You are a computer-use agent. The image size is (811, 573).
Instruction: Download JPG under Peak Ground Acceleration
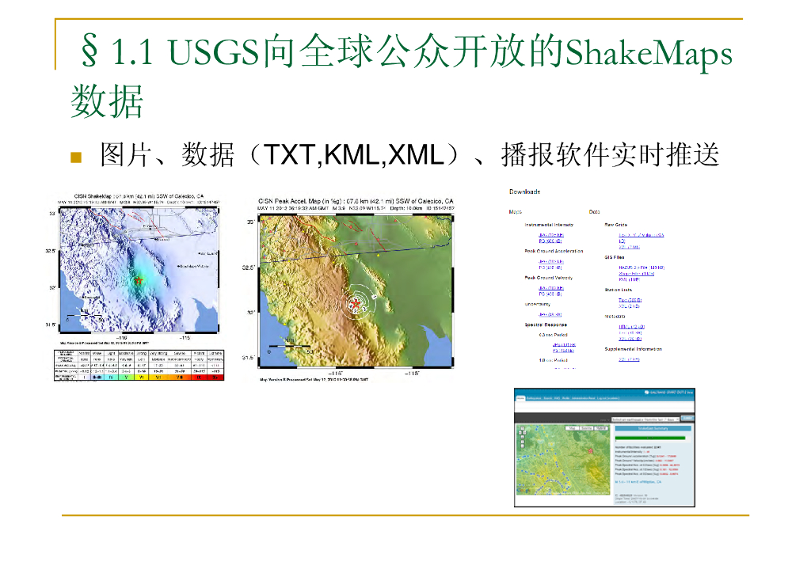(x=551, y=261)
